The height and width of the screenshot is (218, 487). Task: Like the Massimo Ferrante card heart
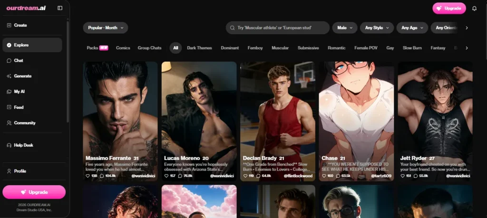(x=88, y=176)
